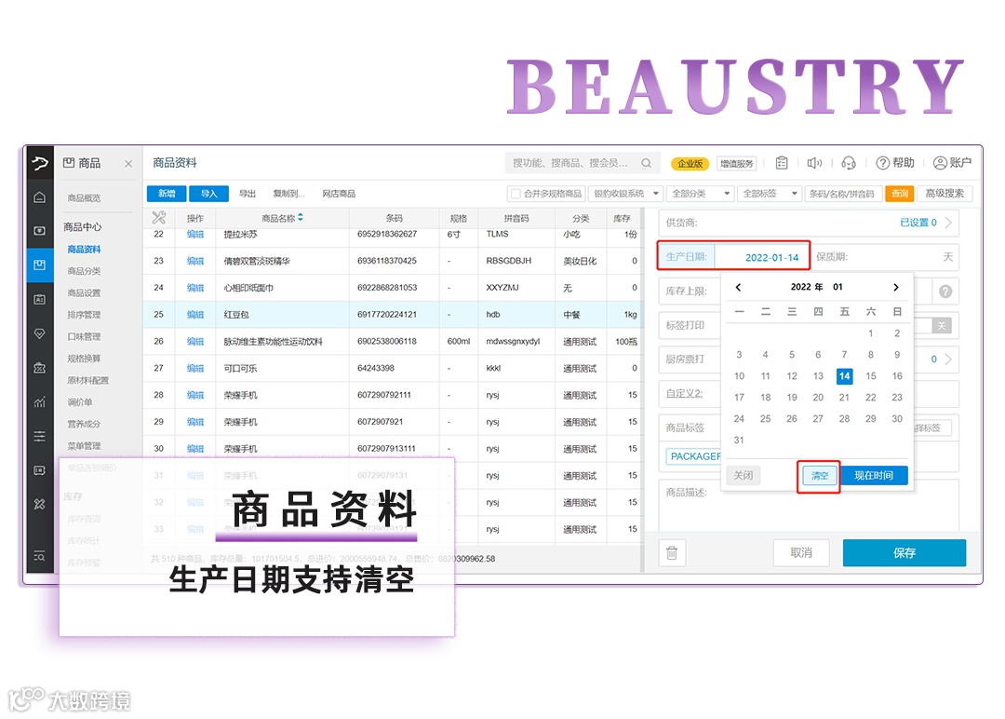Expand 供货商 已设置 0 row

point(809,223)
